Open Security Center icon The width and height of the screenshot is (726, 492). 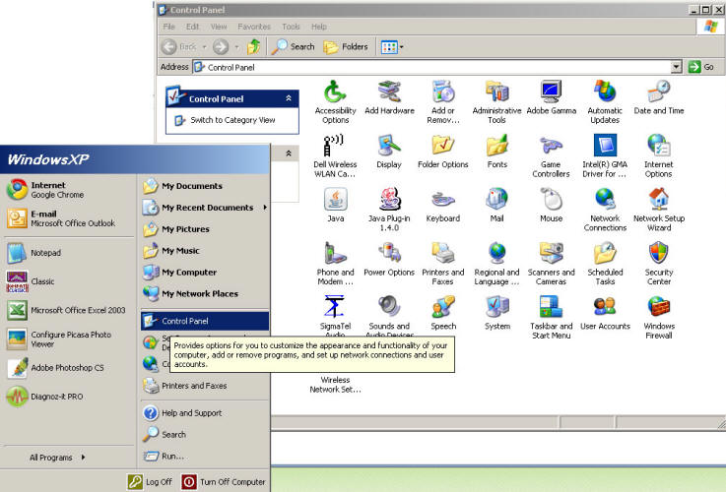659,254
